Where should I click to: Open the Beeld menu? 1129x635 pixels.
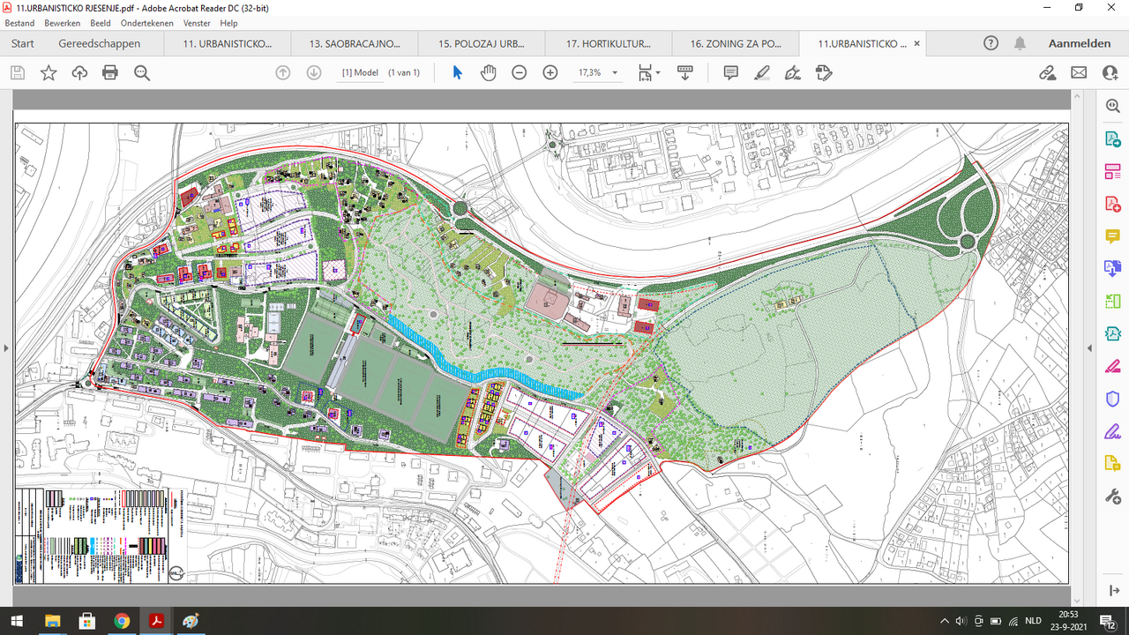(x=100, y=23)
